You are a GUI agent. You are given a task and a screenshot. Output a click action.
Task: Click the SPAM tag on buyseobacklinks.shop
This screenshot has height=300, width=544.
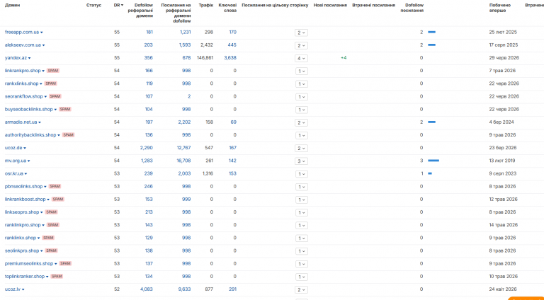(x=65, y=109)
